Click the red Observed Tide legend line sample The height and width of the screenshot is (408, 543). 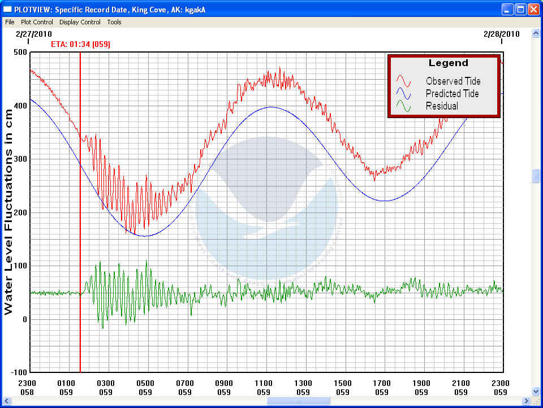pos(403,81)
